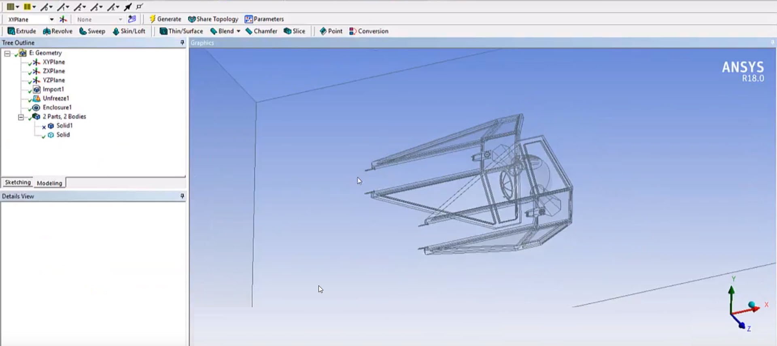Toggle display edge direction arrow icon
Viewport: 777px width, 346px height.
[128, 7]
